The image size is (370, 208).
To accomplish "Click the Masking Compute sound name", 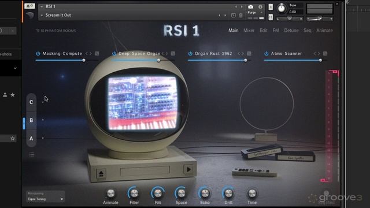I will pyautogui.click(x=62, y=54).
